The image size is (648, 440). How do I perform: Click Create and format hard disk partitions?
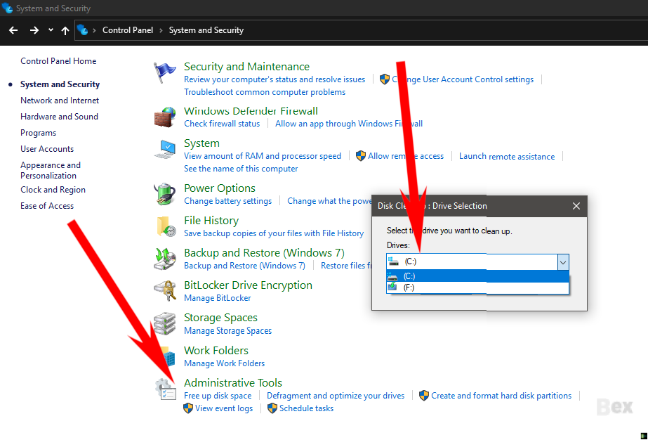click(x=501, y=395)
